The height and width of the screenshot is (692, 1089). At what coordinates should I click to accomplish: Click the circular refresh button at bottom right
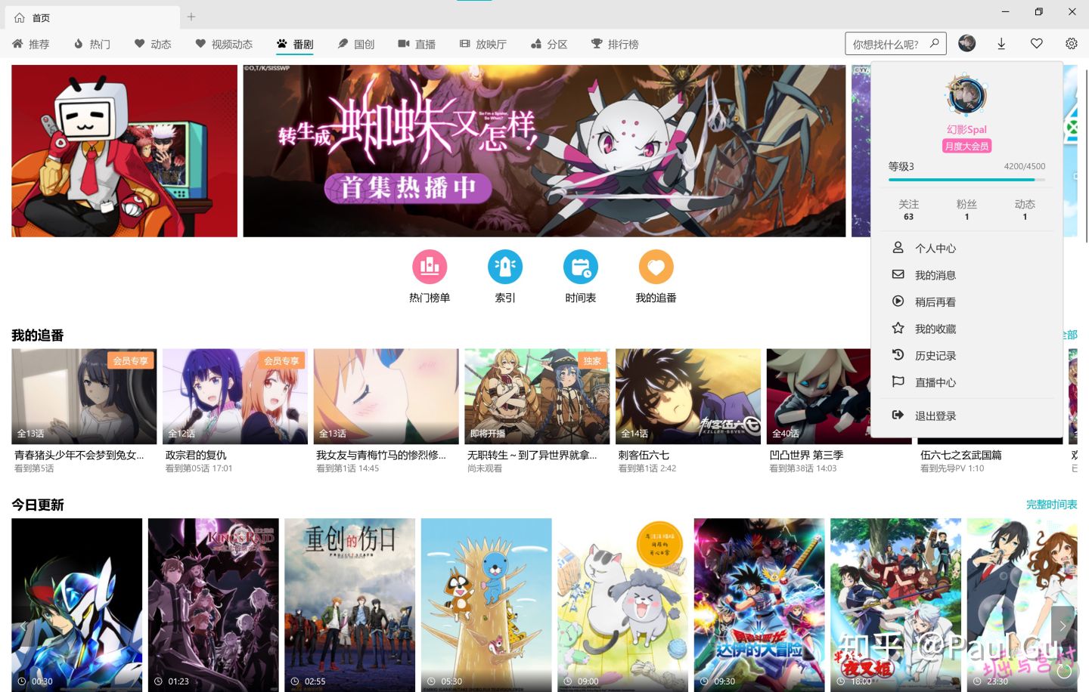(1065, 670)
